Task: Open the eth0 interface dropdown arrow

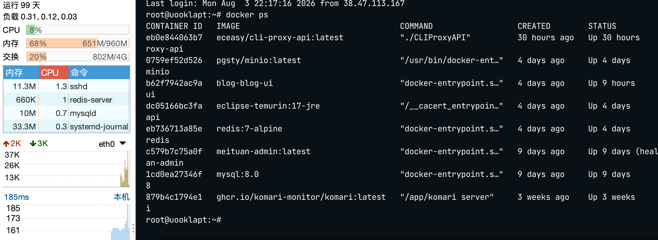Action: [x=123, y=143]
